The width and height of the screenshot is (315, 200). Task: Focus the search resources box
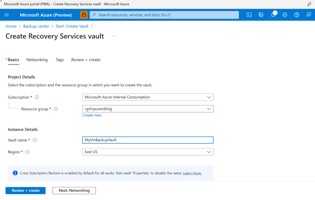pyautogui.click(x=164, y=15)
